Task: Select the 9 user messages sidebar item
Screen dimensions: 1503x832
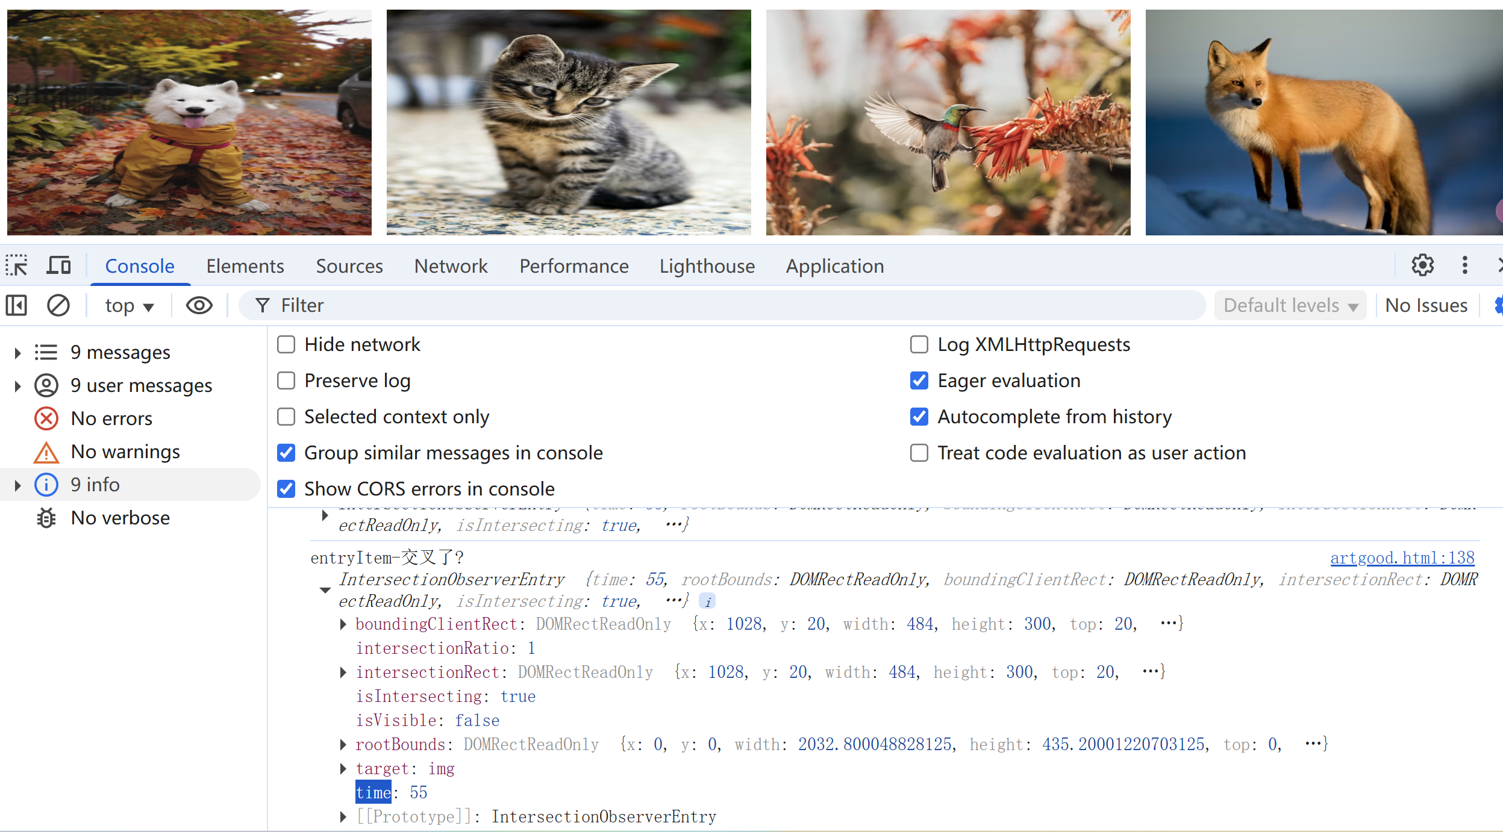Action: (x=141, y=385)
